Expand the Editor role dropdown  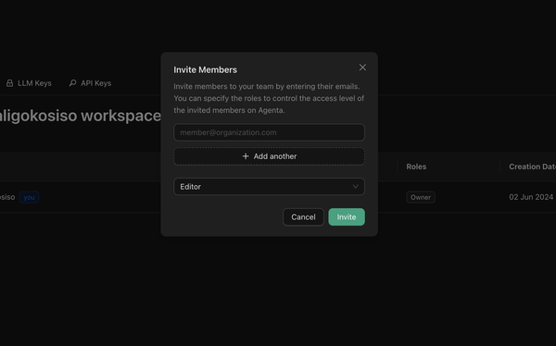pos(269,187)
